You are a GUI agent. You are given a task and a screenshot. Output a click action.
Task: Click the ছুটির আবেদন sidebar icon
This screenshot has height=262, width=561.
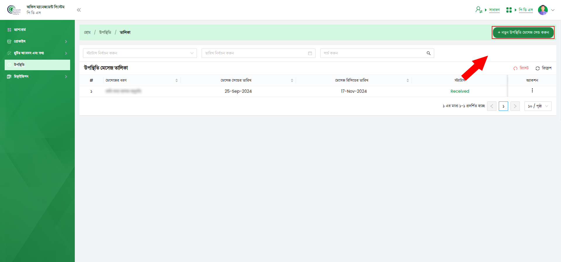pyautogui.click(x=9, y=53)
